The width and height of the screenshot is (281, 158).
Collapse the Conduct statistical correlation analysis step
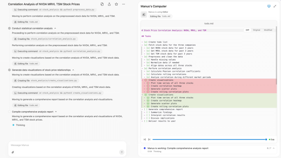55,28
